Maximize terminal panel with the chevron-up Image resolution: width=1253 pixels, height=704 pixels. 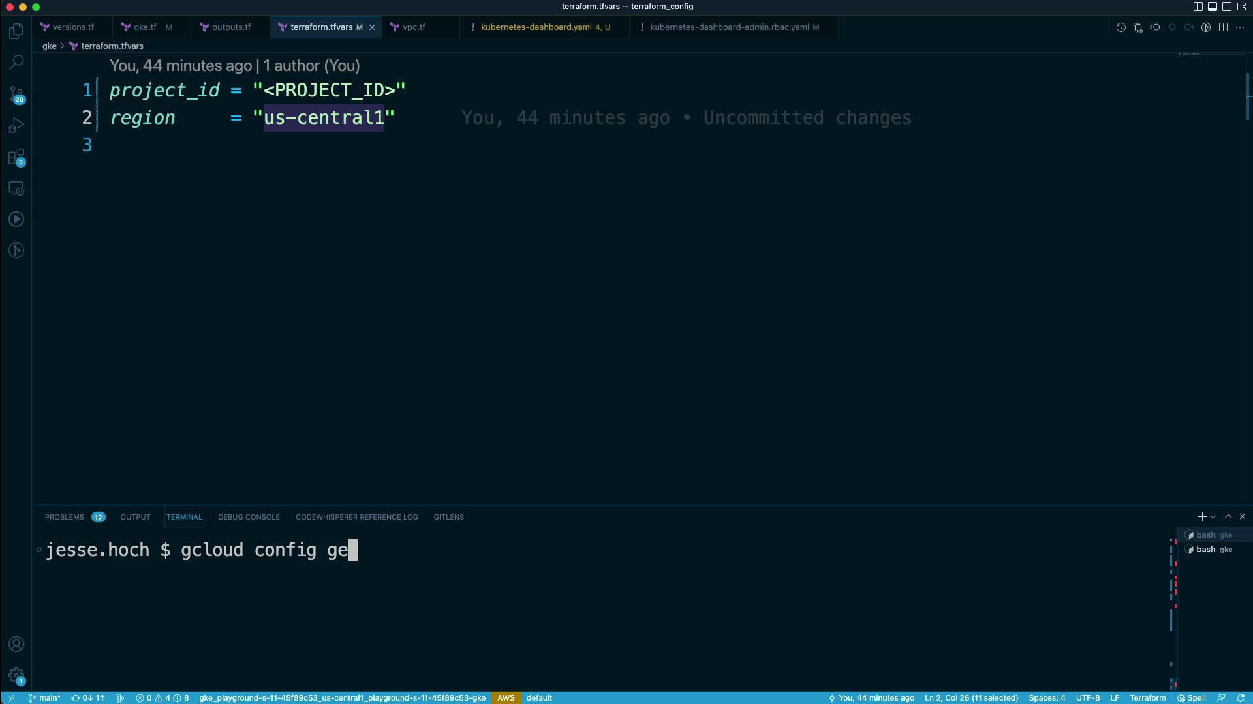pos(1228,516)
